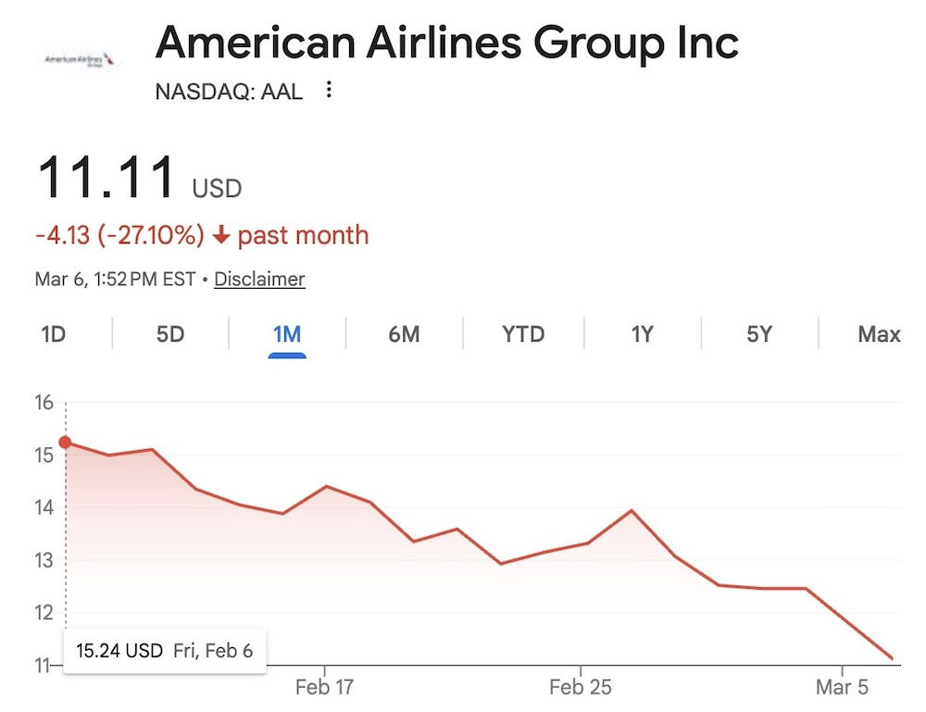Click the 15.24 USD price tooltip
This screenshot has height=712, width=926.
[x=162, y=651]
